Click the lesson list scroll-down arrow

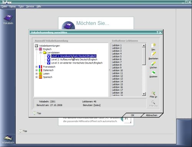pyautogui.click(x=144, y=94)
